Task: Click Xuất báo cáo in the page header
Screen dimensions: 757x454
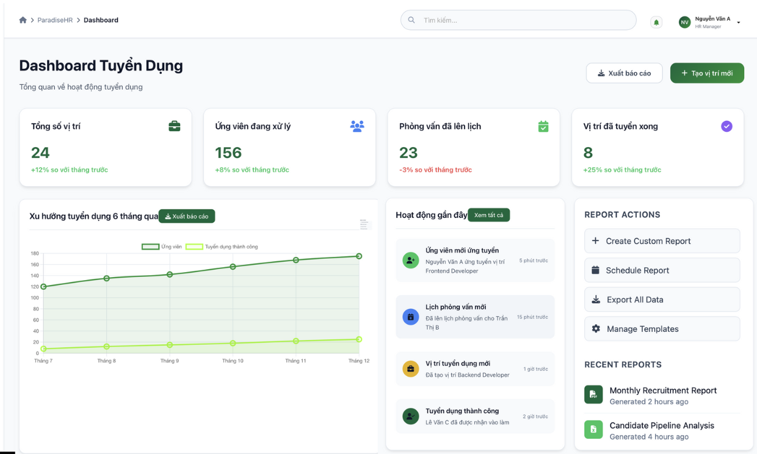Action: pos(624,73)
